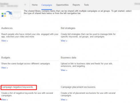Click 'Create bid strategies' description text

[x=88, y=35]
